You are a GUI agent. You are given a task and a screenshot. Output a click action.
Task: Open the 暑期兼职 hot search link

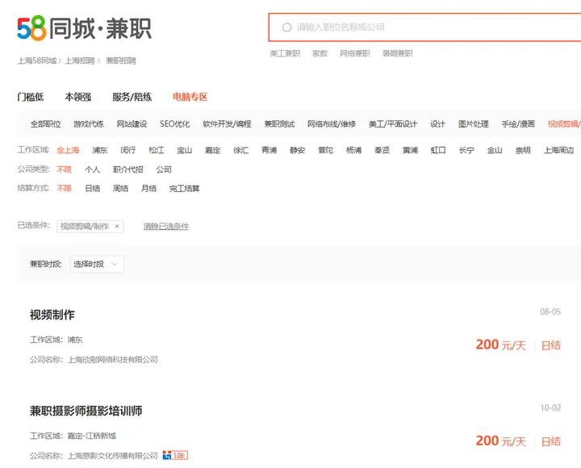click(397, 53)
